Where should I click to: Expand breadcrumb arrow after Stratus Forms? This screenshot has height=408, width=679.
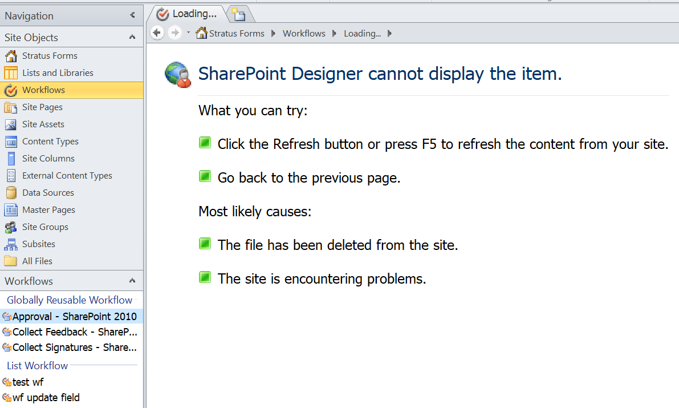(x=273, y=34)
